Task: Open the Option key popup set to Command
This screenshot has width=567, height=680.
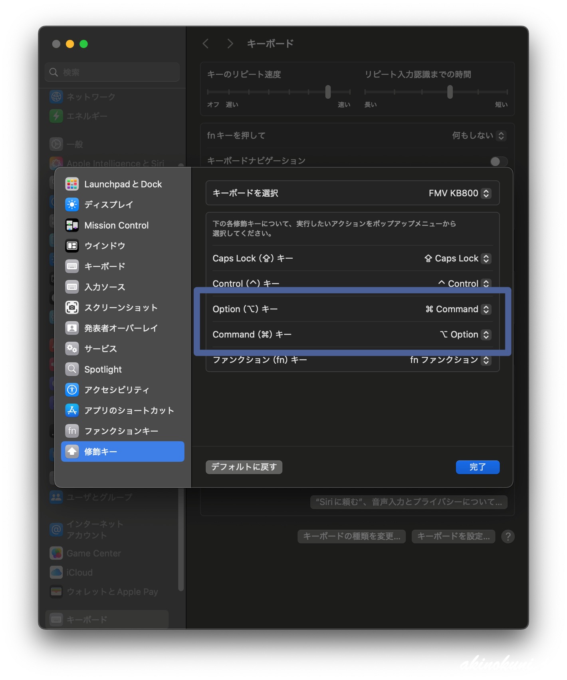Action: tap(486, 309)
